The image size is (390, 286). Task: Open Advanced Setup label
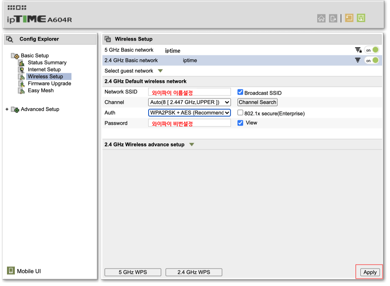40,109
